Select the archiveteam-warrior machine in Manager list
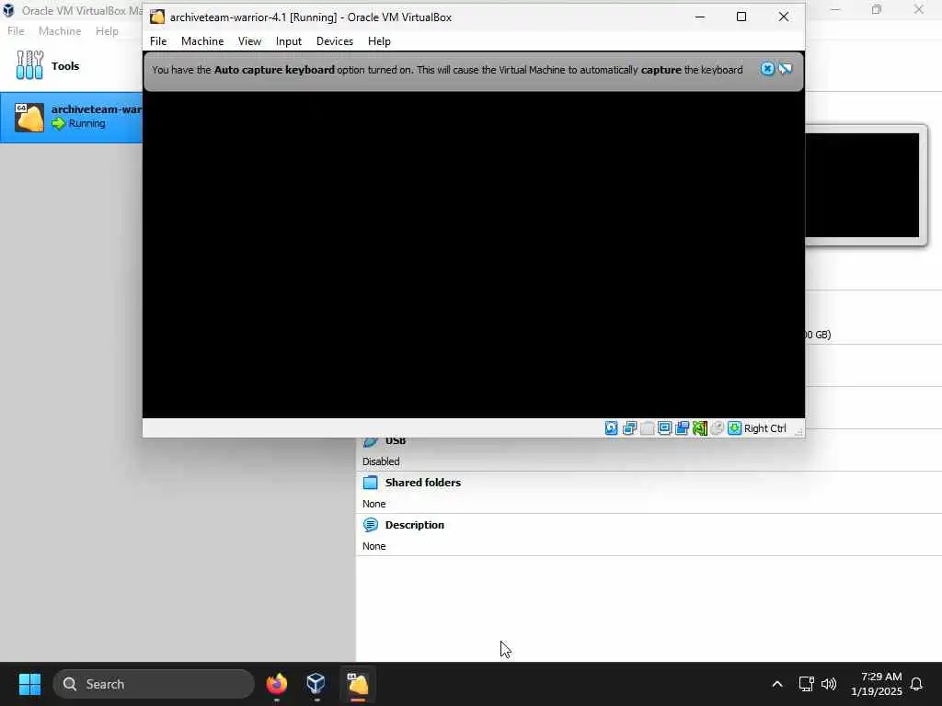Screen dimensions: 942x706 point(72,118)
